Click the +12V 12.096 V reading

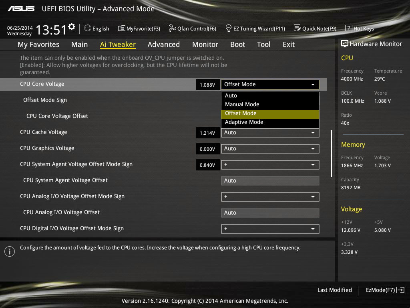click(351, 230)
